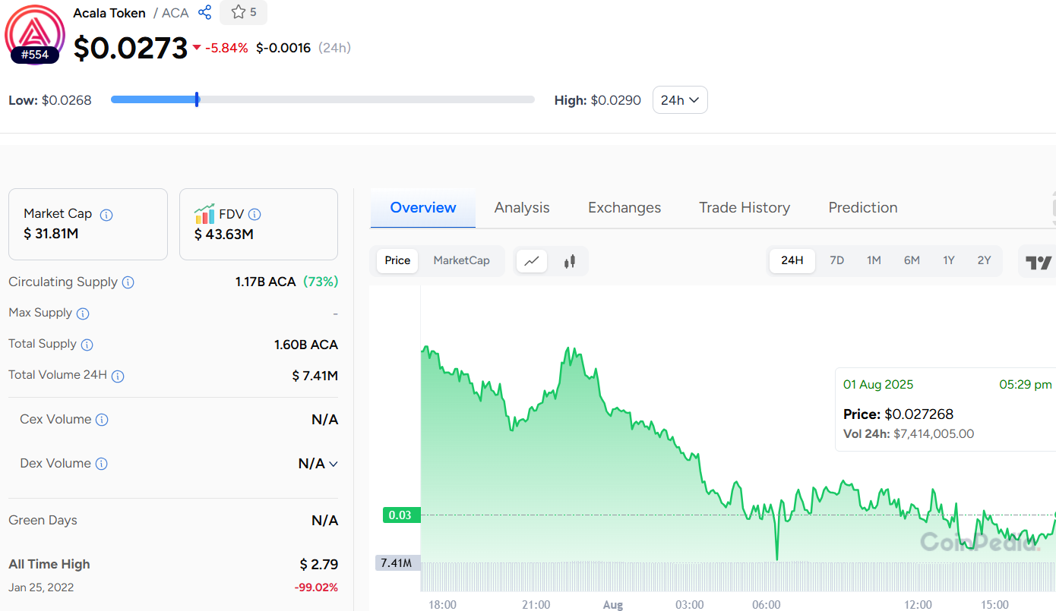This screenshot has width=1056, height=611.
Task: Click the star favorite button
Action: coord(243,12)
